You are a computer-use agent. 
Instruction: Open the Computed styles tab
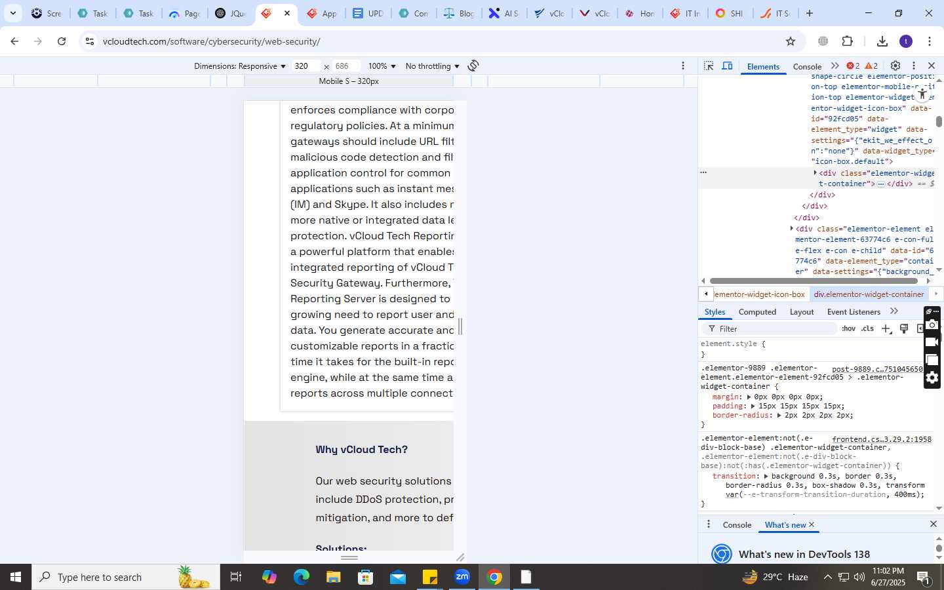pyautogui.click(x=757, y=312)
